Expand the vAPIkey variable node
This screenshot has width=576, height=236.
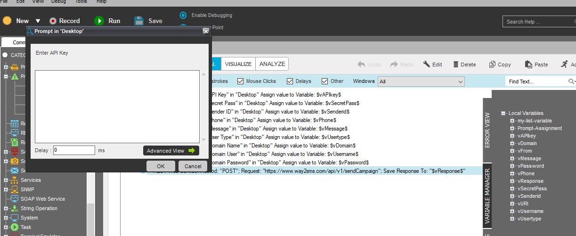(x=512, y=136)
